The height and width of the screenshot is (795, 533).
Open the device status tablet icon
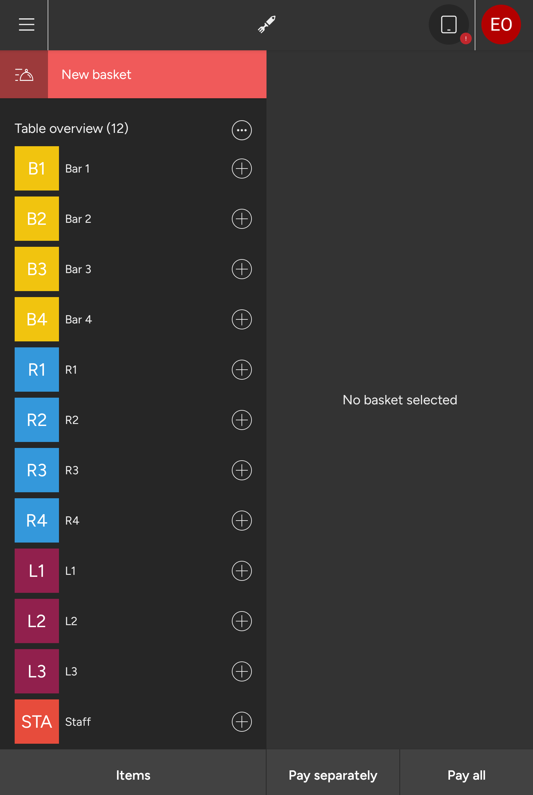pyautogui.click(x=448, y=24)
